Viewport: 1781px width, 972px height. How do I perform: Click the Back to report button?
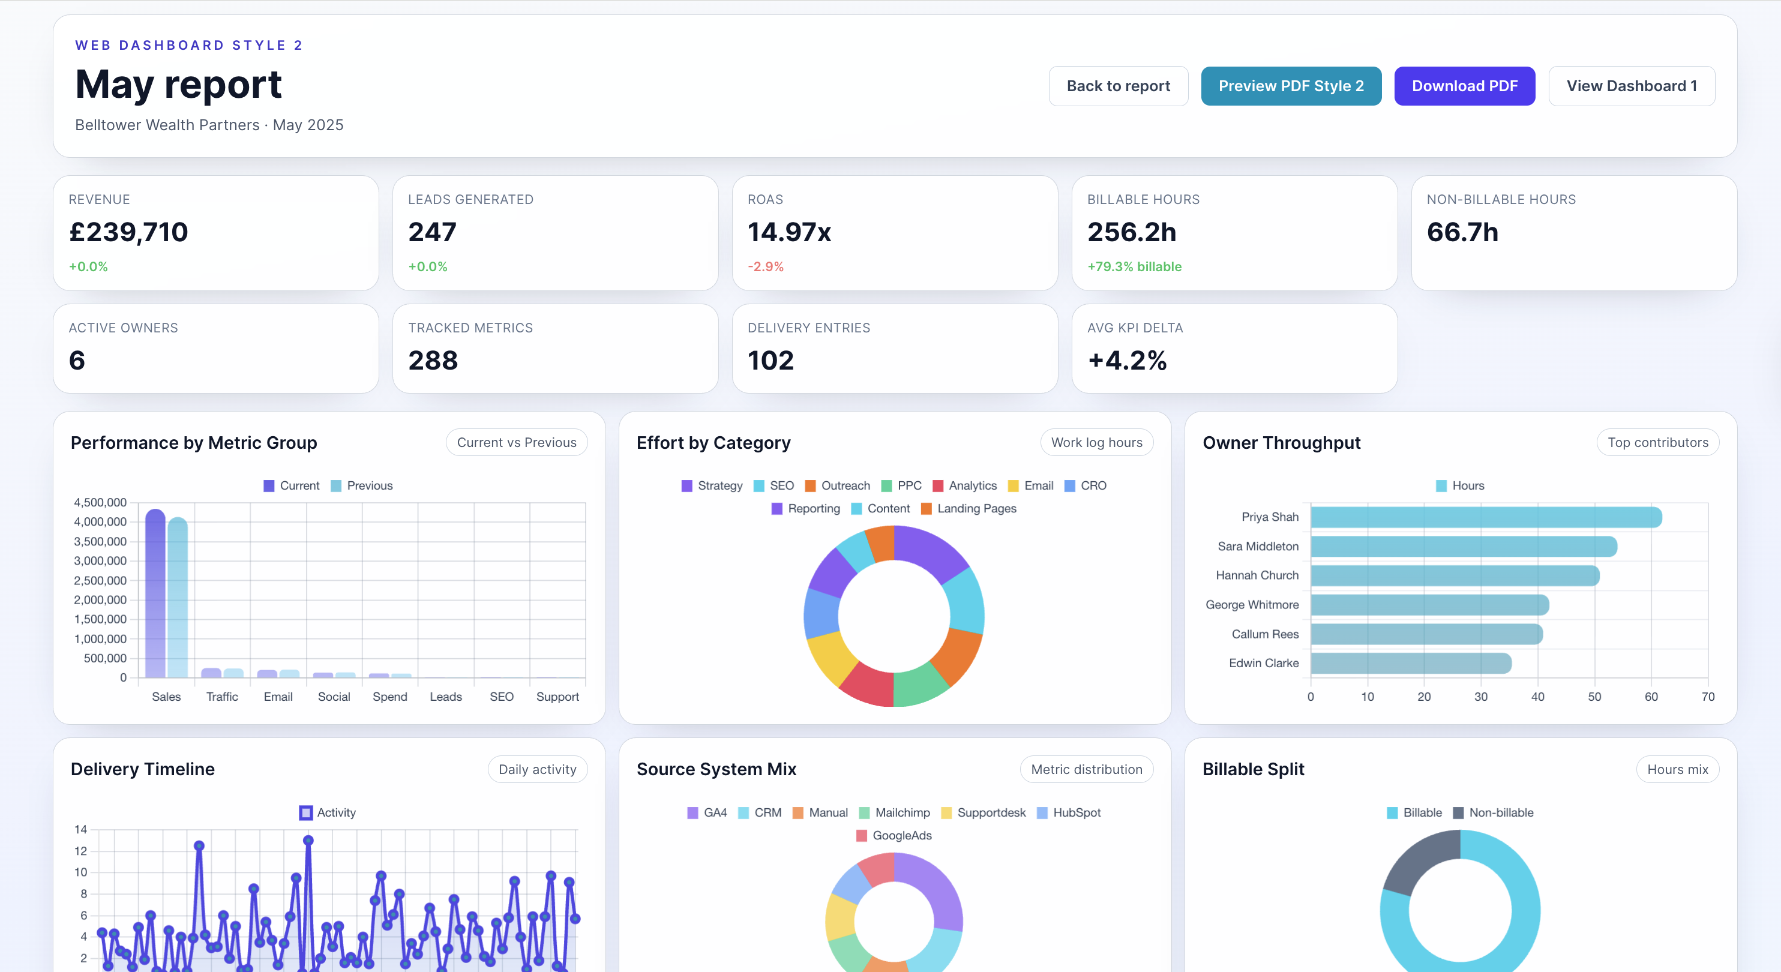point(1118,86)
